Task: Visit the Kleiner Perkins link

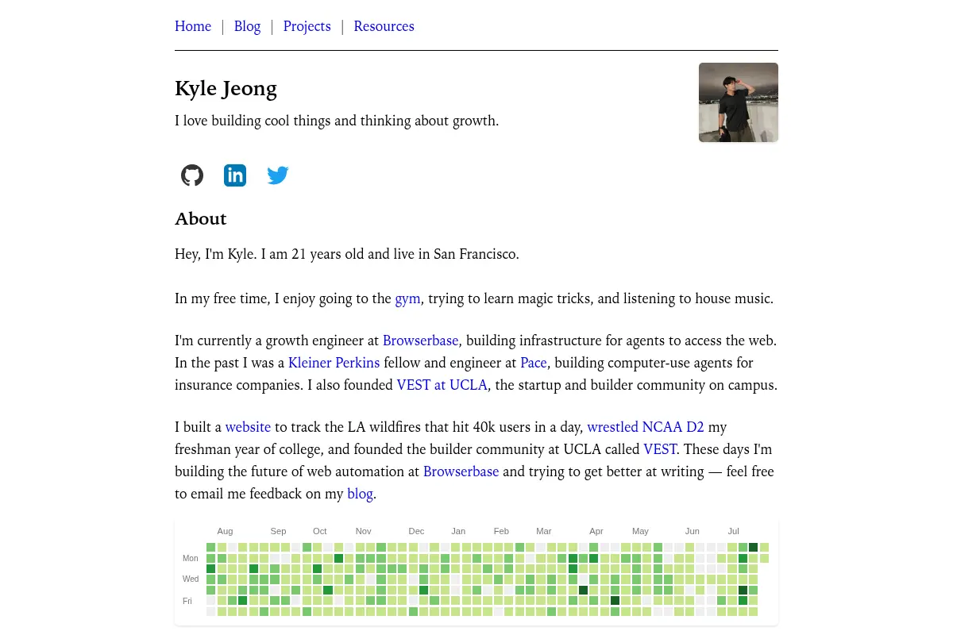Action: (x=334, y=363)
